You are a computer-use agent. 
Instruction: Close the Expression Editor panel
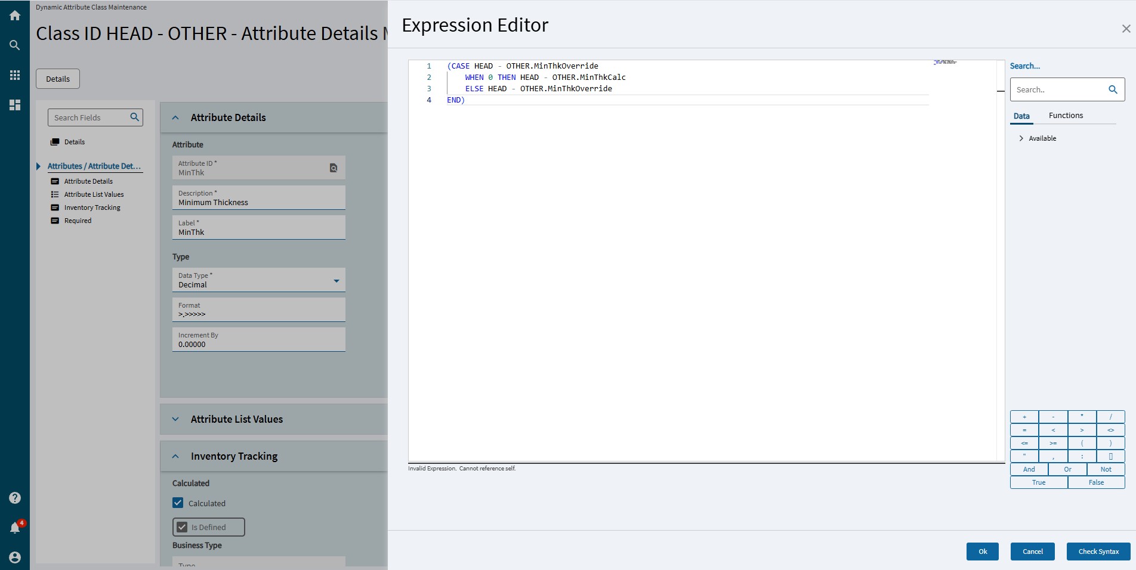point(1126,29)
